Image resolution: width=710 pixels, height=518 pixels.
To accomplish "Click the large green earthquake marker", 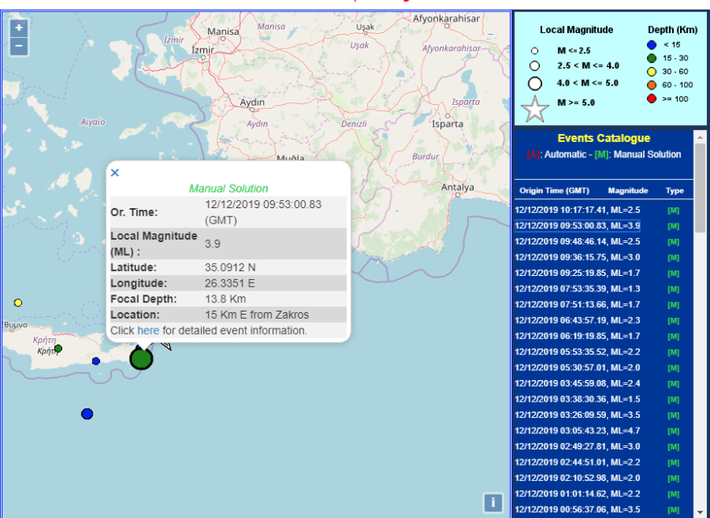I will pos(141,358).
